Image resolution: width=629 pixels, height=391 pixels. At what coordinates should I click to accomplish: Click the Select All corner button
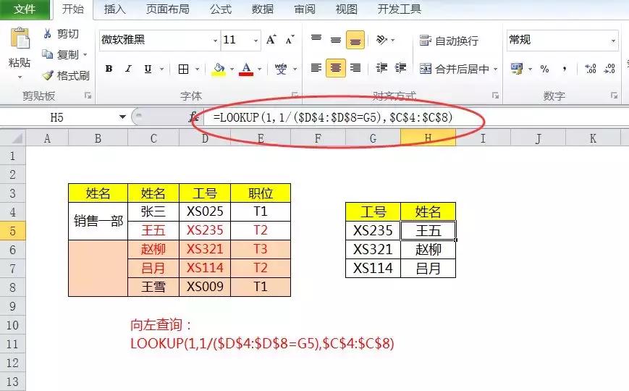13,138
